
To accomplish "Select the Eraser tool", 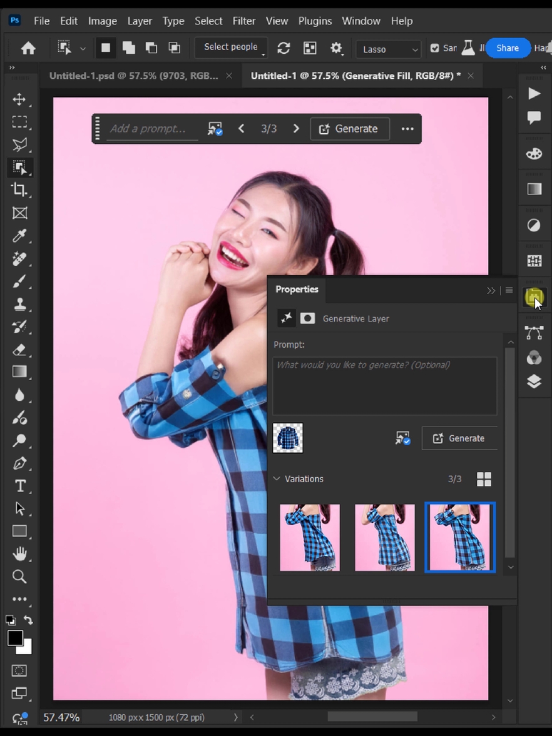I will tap(19, 350).
